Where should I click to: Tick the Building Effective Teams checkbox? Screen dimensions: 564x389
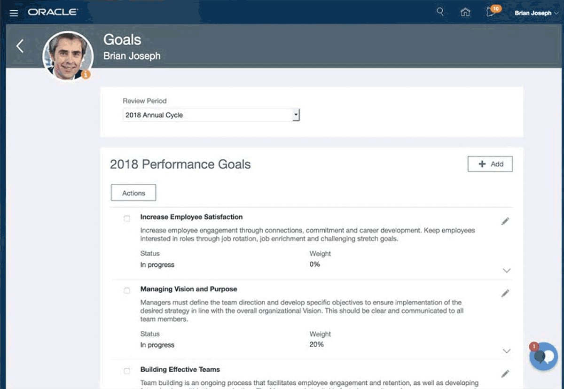(x=127, y=371)
